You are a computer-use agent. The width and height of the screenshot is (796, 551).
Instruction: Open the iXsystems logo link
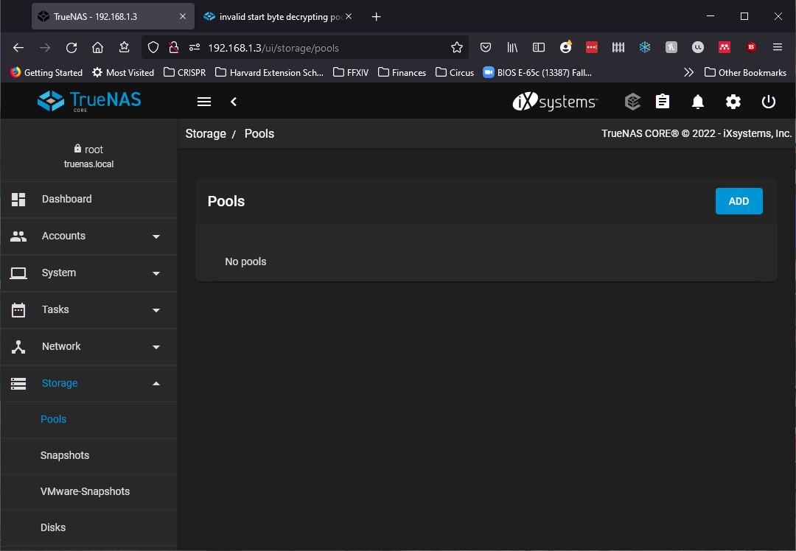[x=555, y=102]
